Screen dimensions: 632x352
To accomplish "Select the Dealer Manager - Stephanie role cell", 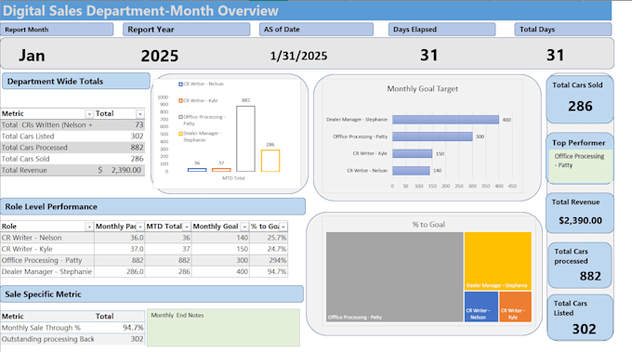I will pyautogui.click(x=47, y=271).
